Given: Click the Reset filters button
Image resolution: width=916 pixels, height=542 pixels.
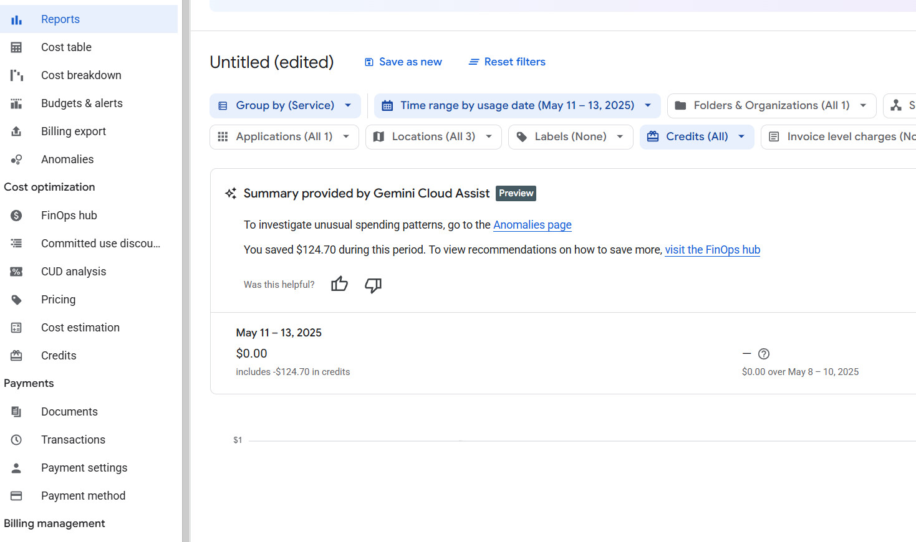Looking at the screenshot, I should [x=507, y=62].
